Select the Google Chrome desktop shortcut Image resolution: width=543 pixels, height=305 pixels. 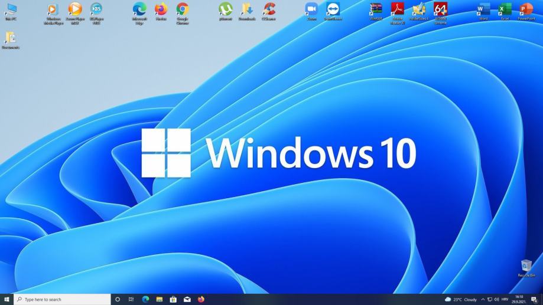tap(183, 14)
